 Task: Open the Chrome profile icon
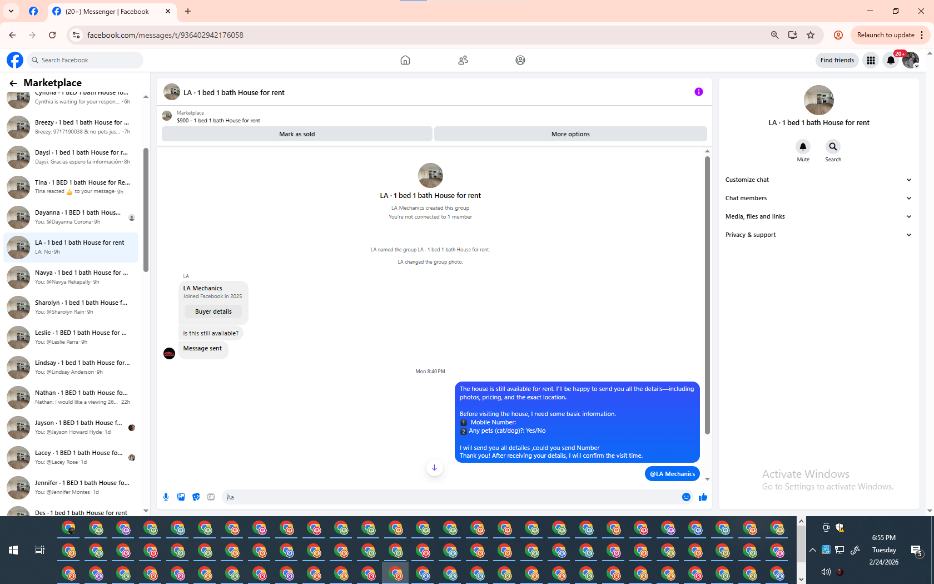[x=838, y=35]
